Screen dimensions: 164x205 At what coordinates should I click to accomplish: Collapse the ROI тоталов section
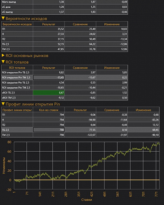coord(3,62)
